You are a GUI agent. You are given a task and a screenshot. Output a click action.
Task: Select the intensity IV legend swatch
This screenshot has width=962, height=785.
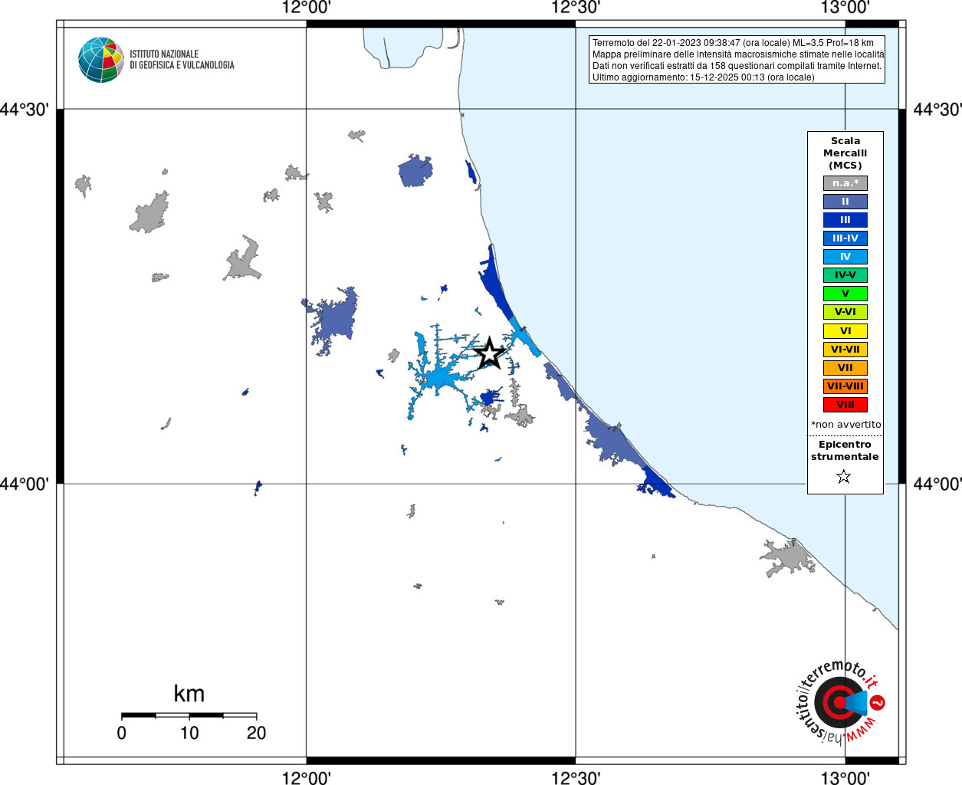[x=845, y=257]
